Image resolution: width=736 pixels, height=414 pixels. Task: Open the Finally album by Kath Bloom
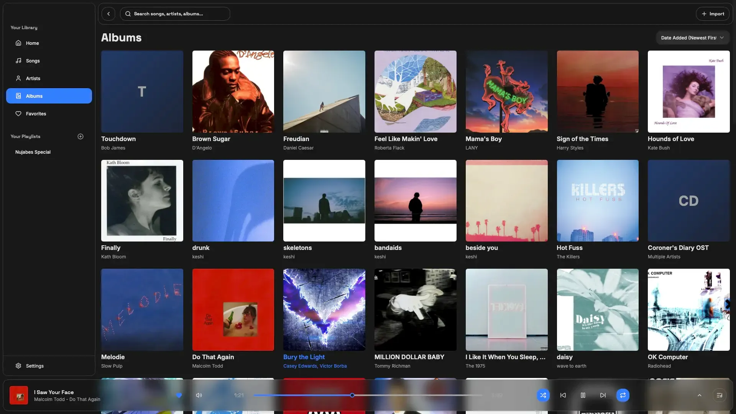142,200
